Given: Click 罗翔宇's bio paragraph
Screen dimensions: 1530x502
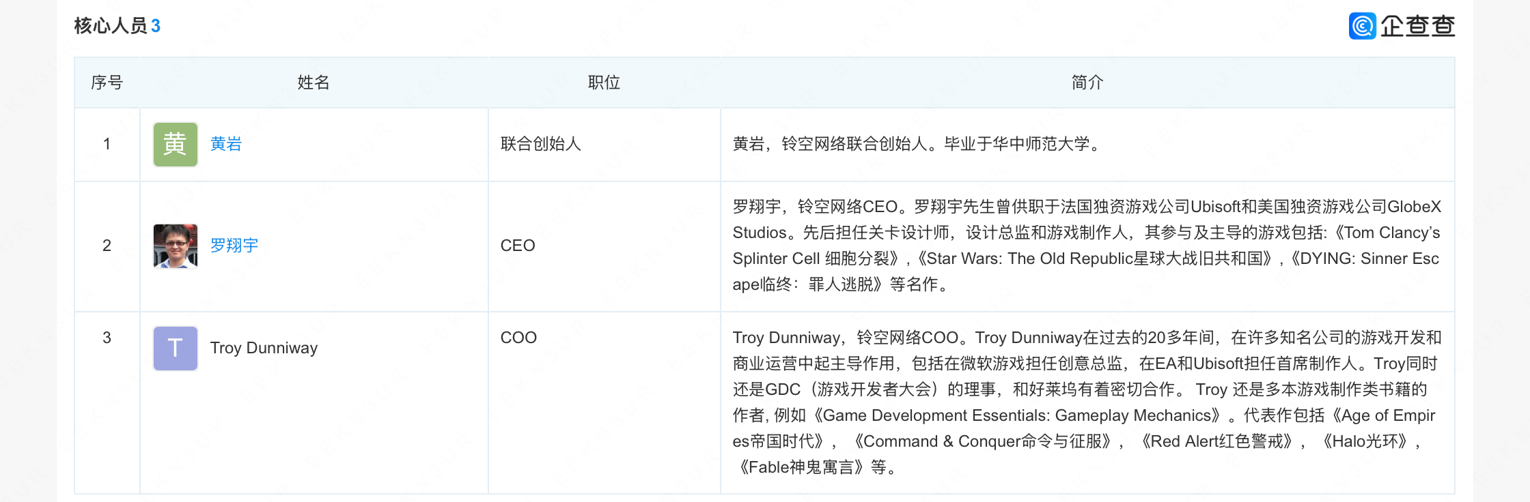Looking at the screenshot, I should [1087, 246].
